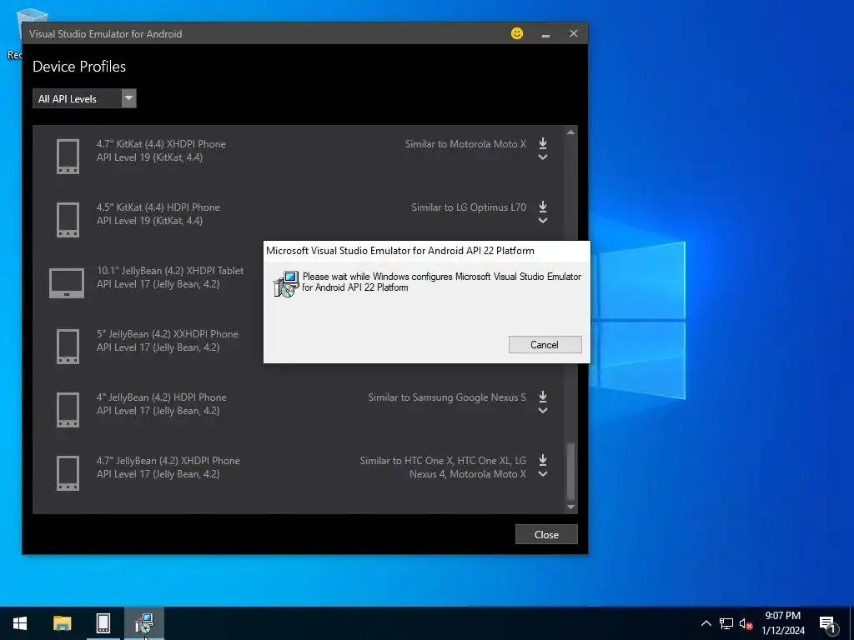The height and width of the screenshot is (640, 854).
Task: Click the muted volume tray icon
Action: (x=746, y=623)
